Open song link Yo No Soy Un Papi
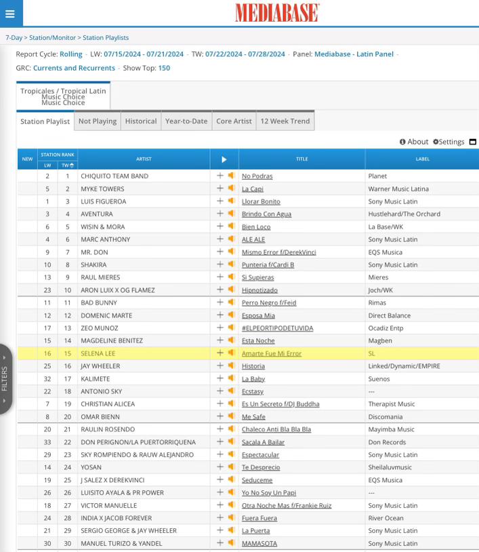This screenshot has height=552, width=479. pyautogui.click(x=269, y=493)
